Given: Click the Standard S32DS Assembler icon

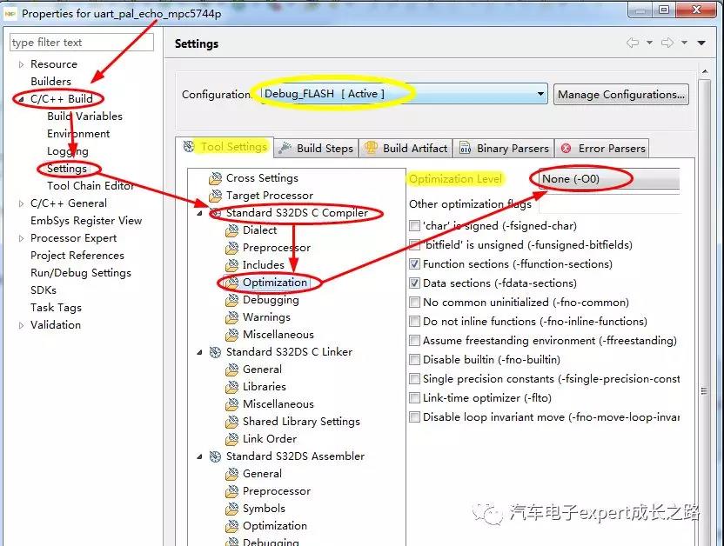Looking at the screenshot, I should coord(215,456).
